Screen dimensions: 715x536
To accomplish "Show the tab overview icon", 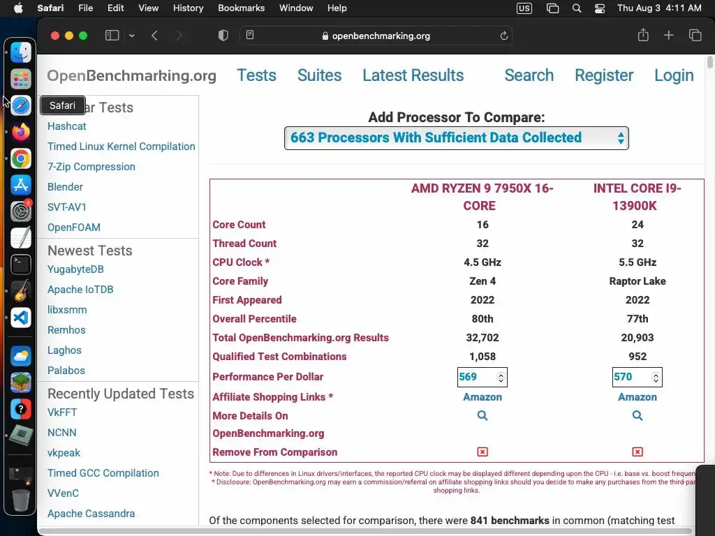I will [x=695, y=36].
